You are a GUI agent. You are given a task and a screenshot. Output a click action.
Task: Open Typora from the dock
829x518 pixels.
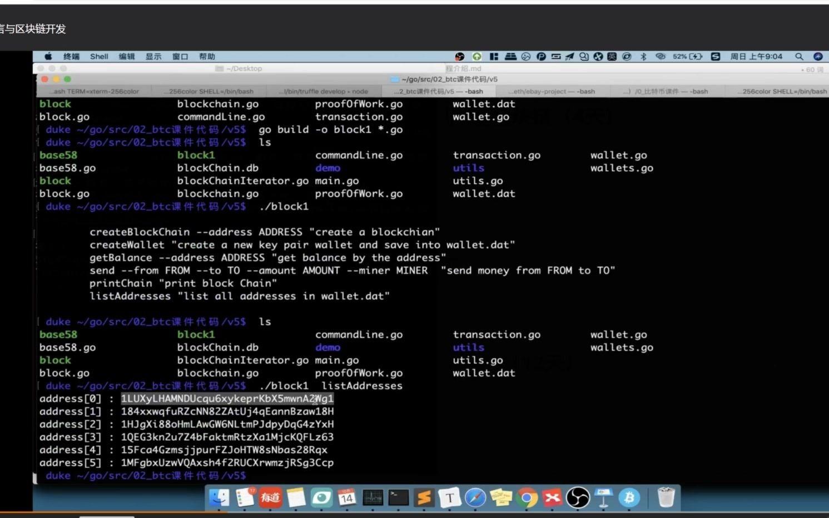449,497
